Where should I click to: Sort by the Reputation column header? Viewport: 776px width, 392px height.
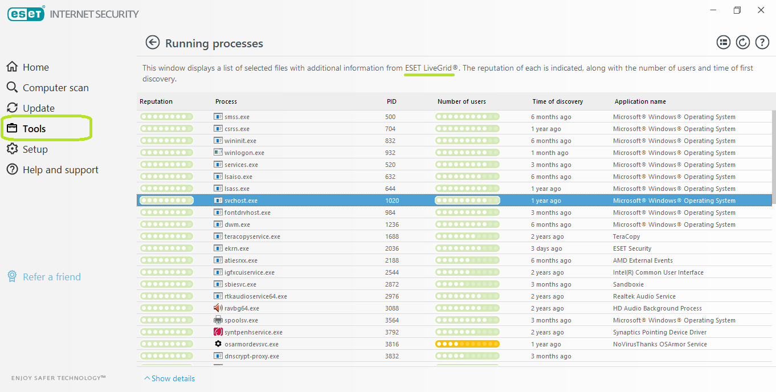(x=156, y=101)
